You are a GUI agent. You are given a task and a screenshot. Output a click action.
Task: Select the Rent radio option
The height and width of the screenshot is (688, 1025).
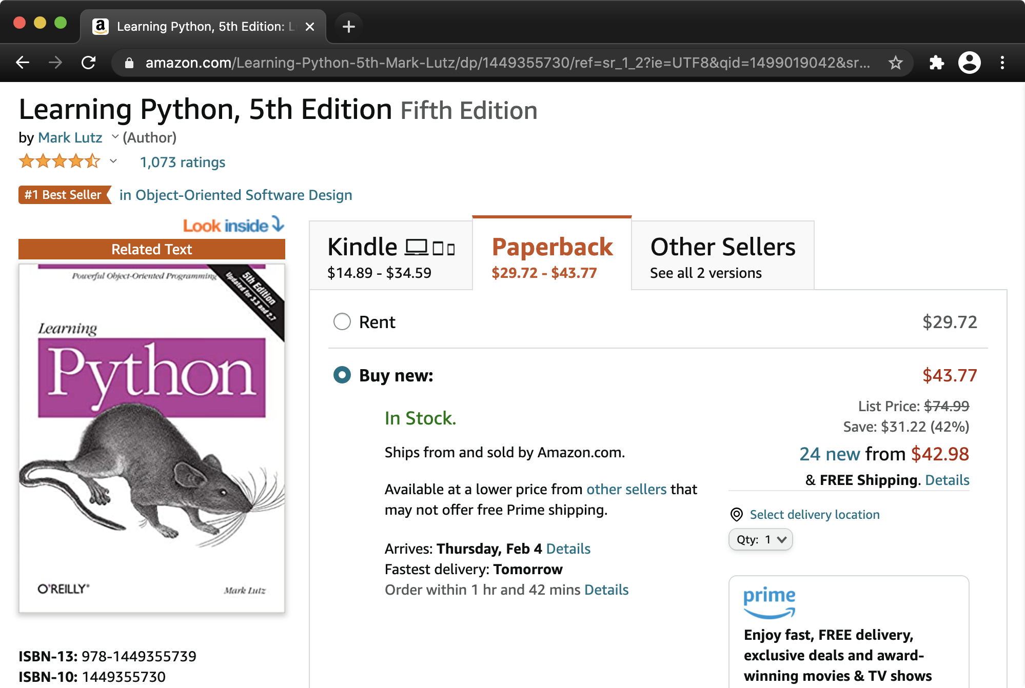pos(342,322)
